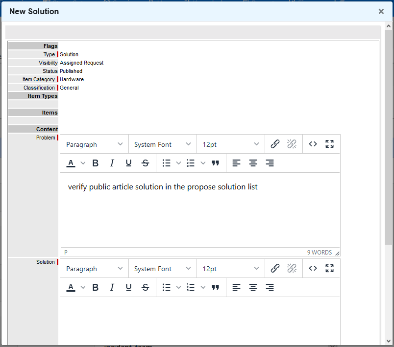Screen dimensions: 394x347
Task: Open source code view for Problem field
Action: 313,143
